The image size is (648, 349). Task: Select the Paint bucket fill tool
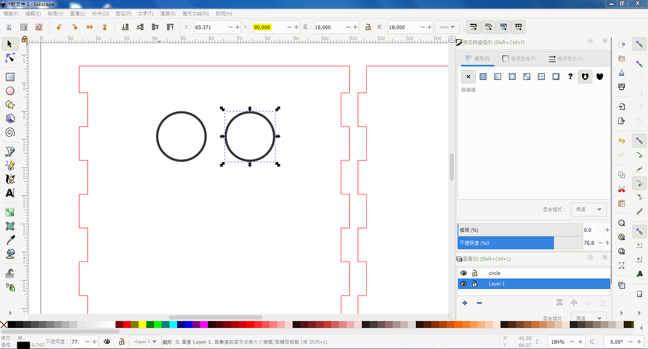10,253
